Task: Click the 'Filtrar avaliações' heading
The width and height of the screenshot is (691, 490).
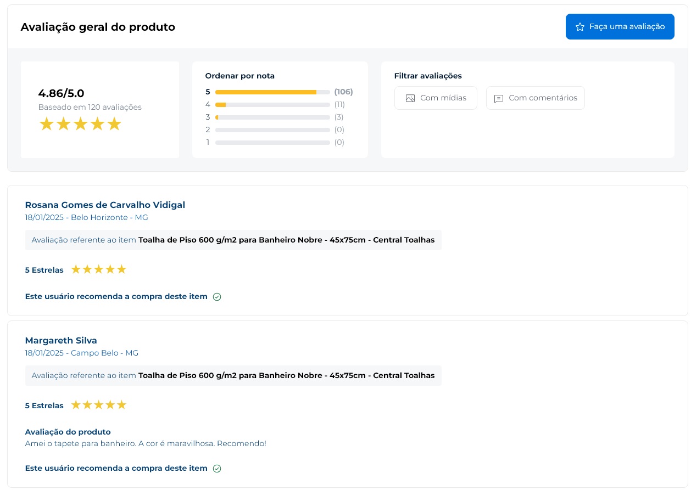Action: 428,76
